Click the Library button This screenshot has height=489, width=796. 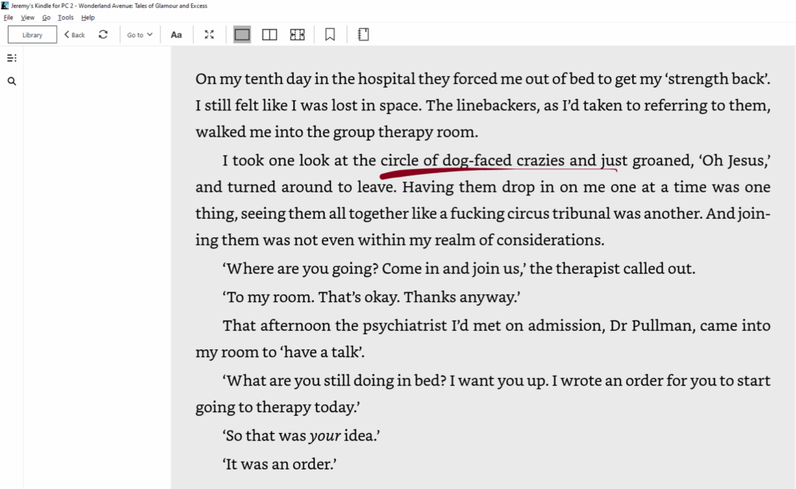pyautogui.click(x=33, y=35)
